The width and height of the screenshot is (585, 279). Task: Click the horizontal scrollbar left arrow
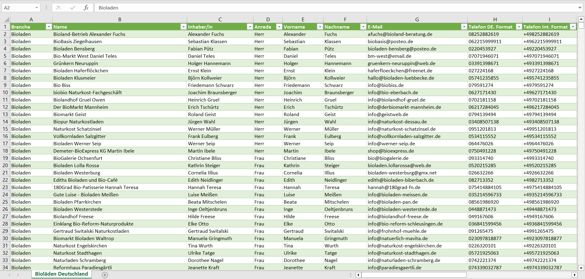(358, 275)
